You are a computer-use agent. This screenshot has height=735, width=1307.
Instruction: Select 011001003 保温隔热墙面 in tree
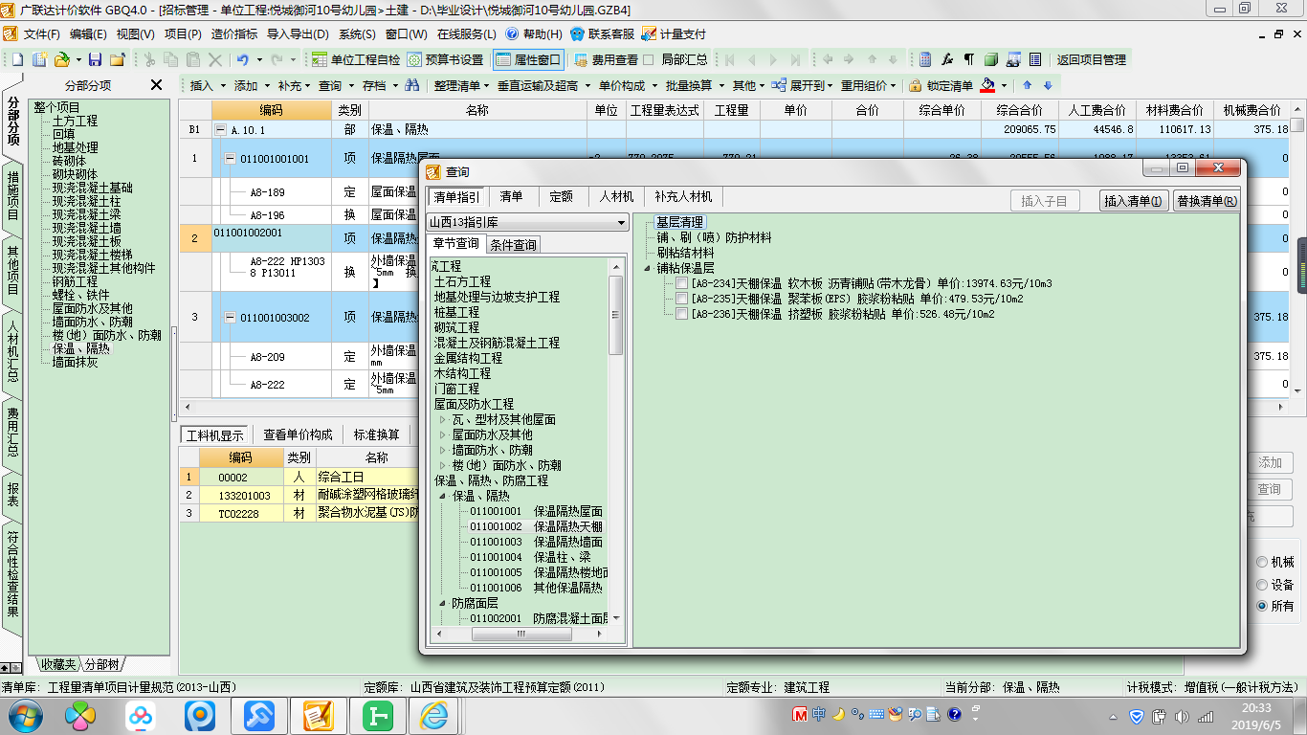536,542
